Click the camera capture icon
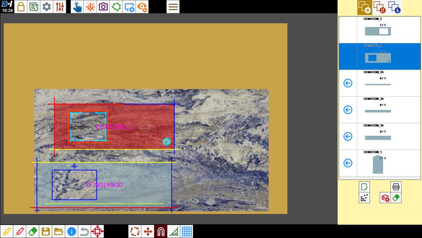 coord(103,7)
